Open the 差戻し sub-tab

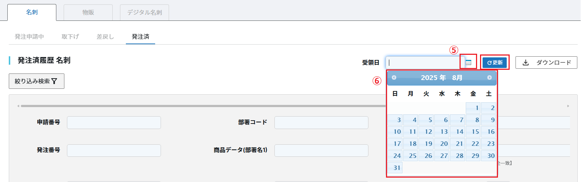pyautogui.click(x=105, y=37)
